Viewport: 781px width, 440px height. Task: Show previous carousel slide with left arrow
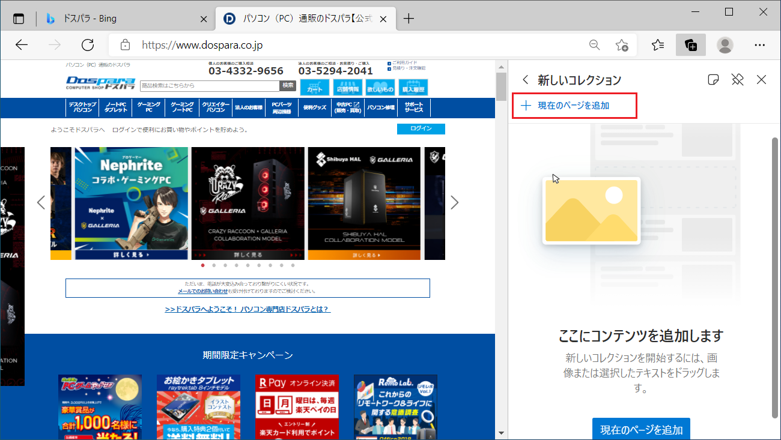click(x=41, y=202)
